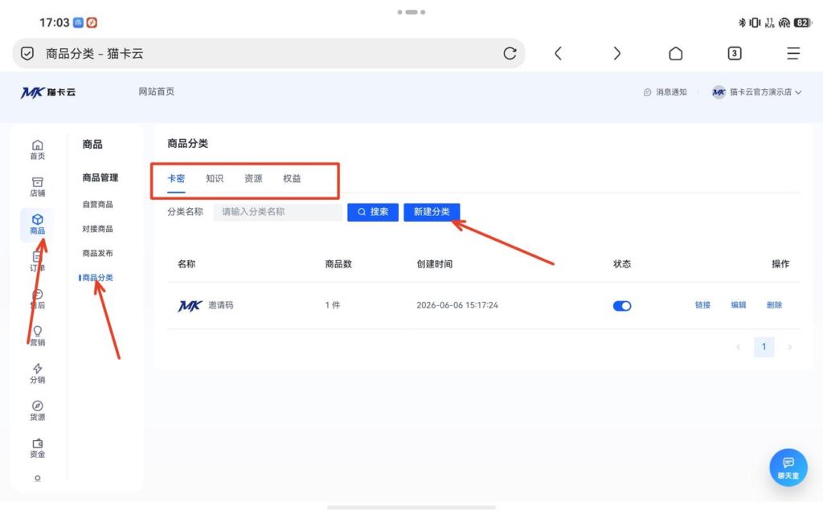823x514 pixels.
Task: Open the 首页 sidebar icon
Action: click(x=37, y=149)
